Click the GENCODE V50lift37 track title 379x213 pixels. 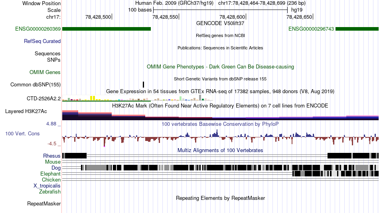click(220, 23)
